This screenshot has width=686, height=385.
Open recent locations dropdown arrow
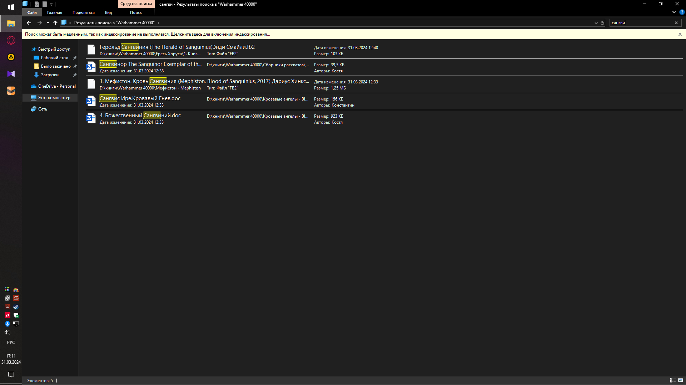point(48,23)
